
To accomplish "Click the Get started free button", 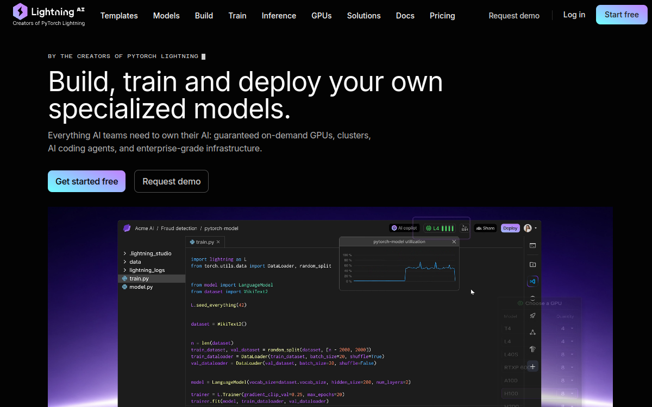I will coord(86,181).
